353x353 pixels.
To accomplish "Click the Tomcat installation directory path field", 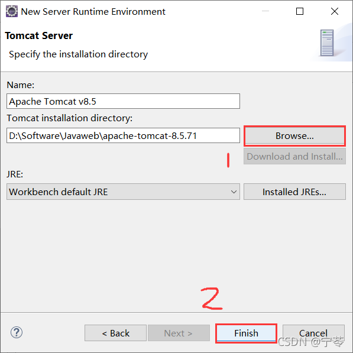I will click(x=123, y=135).
